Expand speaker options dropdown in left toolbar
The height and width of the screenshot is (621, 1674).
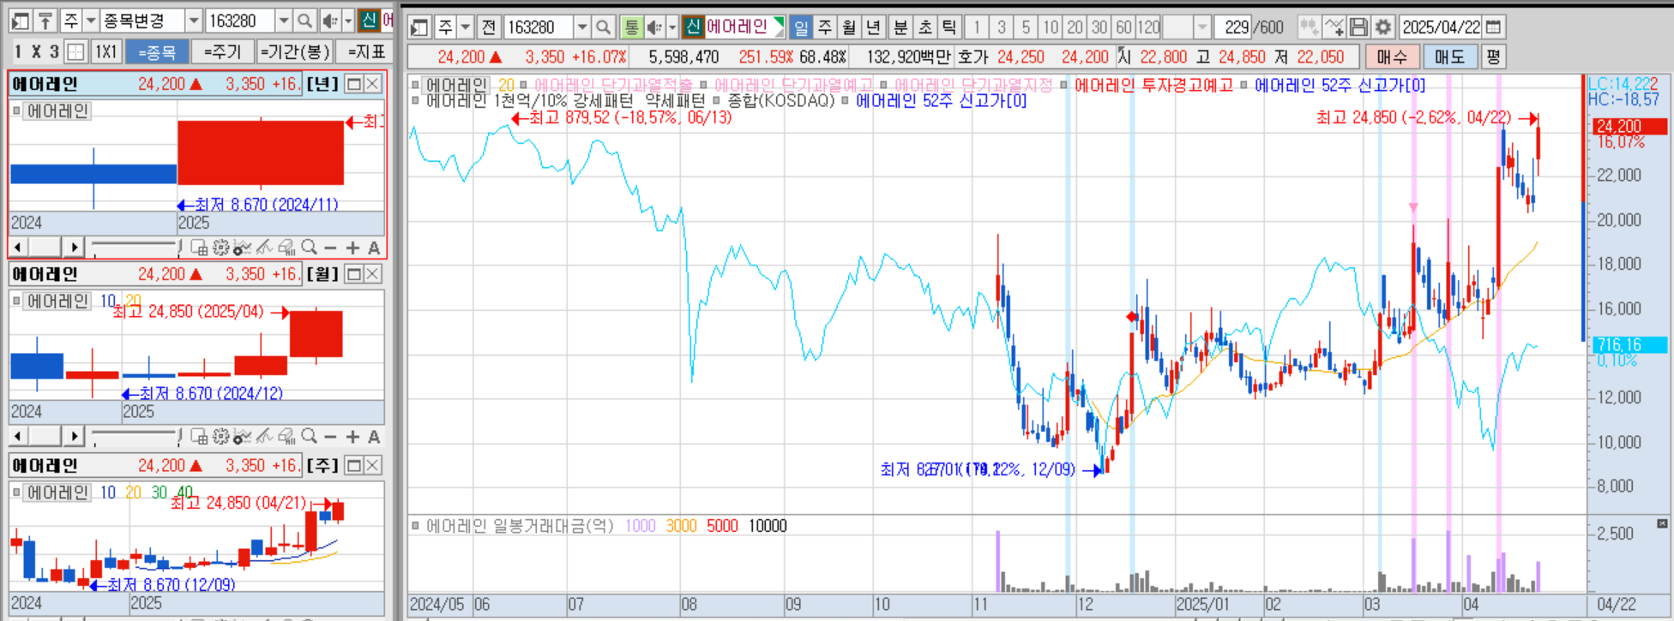point(347,21)
